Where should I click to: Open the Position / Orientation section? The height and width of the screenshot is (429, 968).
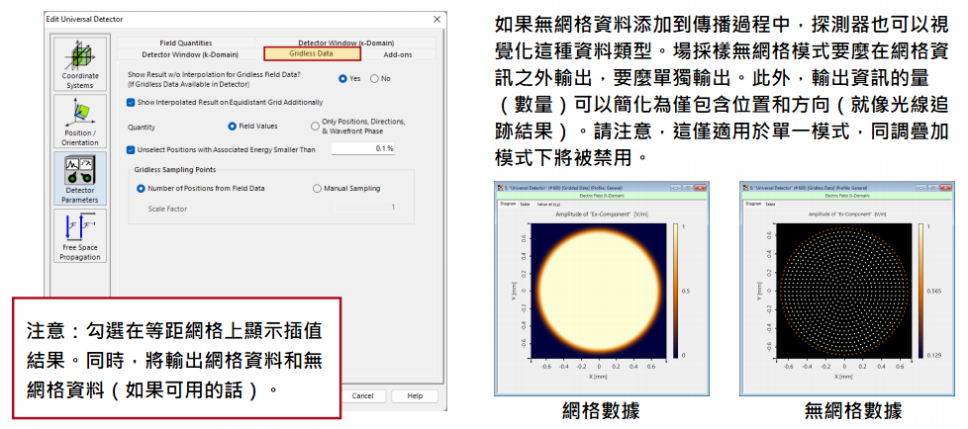(x=80, y=121)
